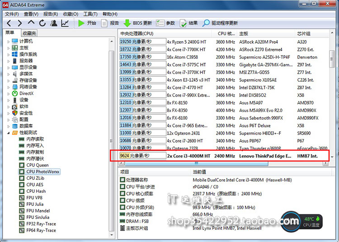Sort by 中央处理器(CPU) column header
The height and width of the screenshot is (242, 339).
(x=165, y=34)
